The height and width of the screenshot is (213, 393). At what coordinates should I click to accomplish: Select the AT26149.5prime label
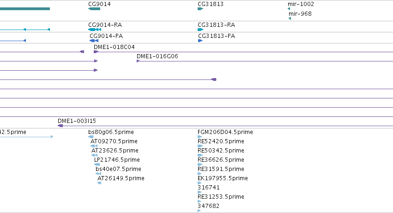(x=121, y=178)
